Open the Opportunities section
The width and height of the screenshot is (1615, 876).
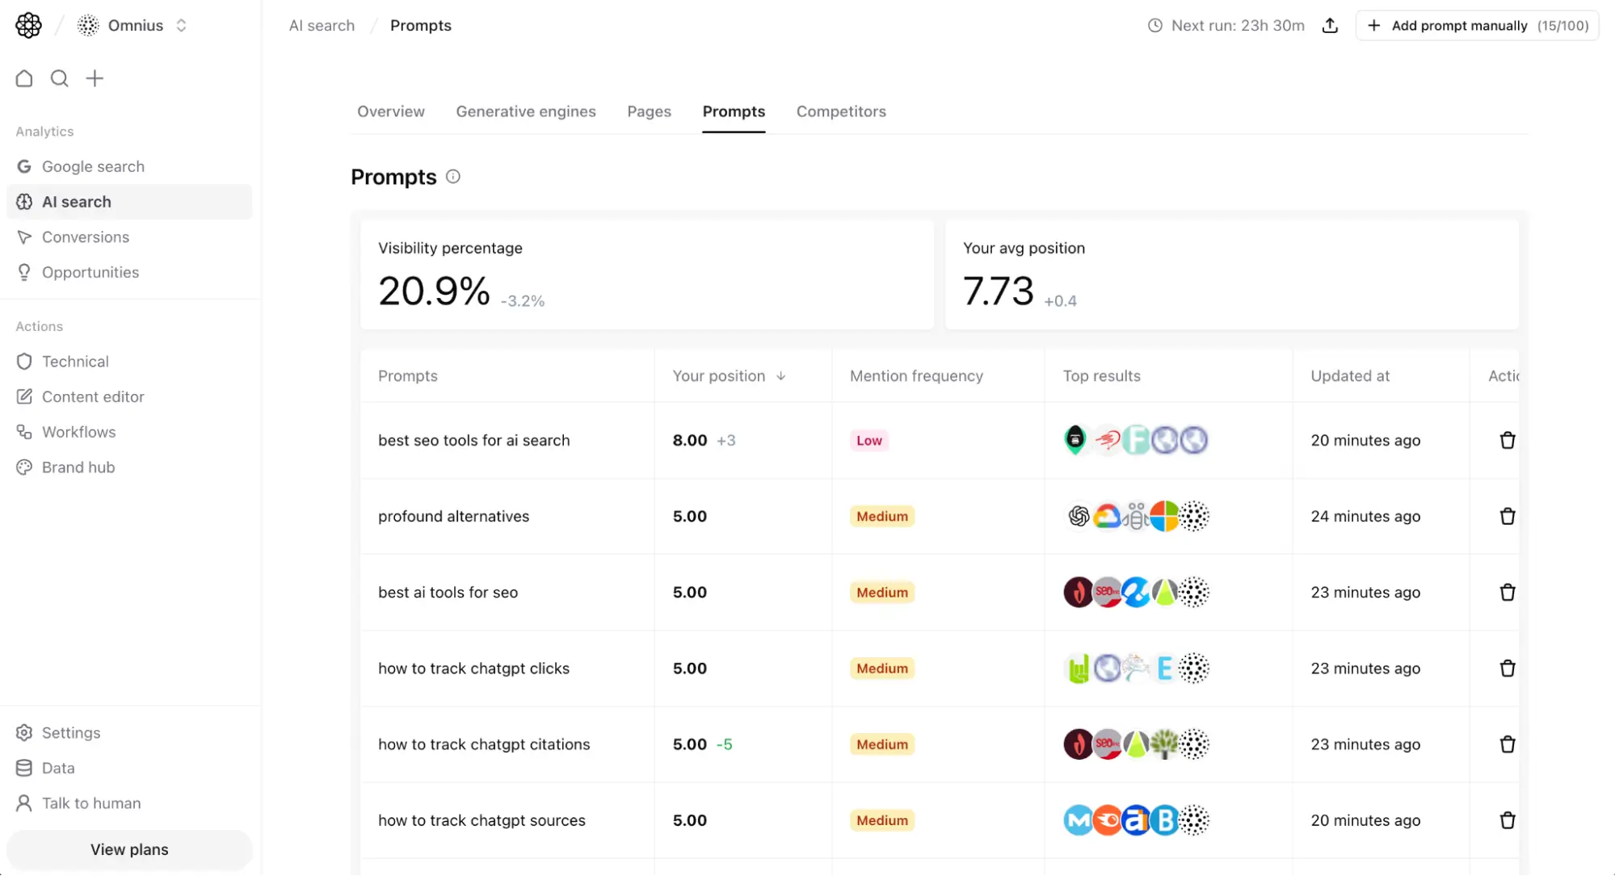pyautogui.click(x=90, y=272)
